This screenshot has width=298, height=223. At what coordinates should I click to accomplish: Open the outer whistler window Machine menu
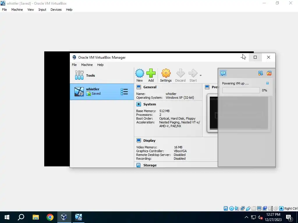[x=17, y=10]
